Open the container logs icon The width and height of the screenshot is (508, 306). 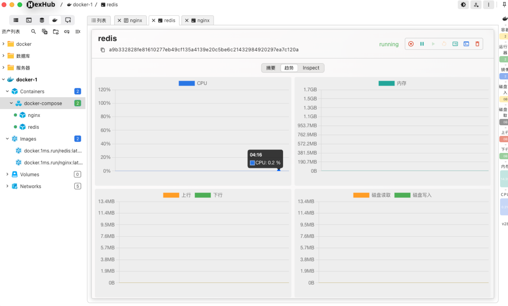click(x=455, y=44)
